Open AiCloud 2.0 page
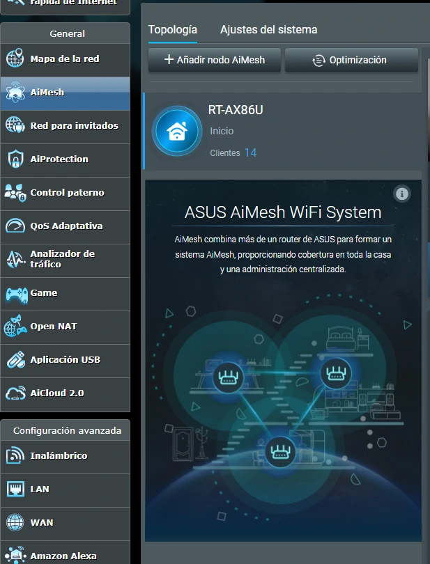Viewport: 430px width, 564px height. 66,394
